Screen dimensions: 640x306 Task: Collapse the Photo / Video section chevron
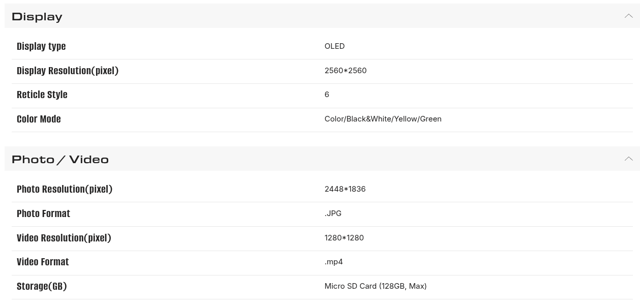pos(628,159)
